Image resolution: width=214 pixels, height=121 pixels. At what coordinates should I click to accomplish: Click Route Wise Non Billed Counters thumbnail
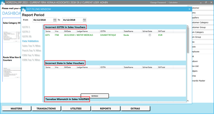(12, 73)
